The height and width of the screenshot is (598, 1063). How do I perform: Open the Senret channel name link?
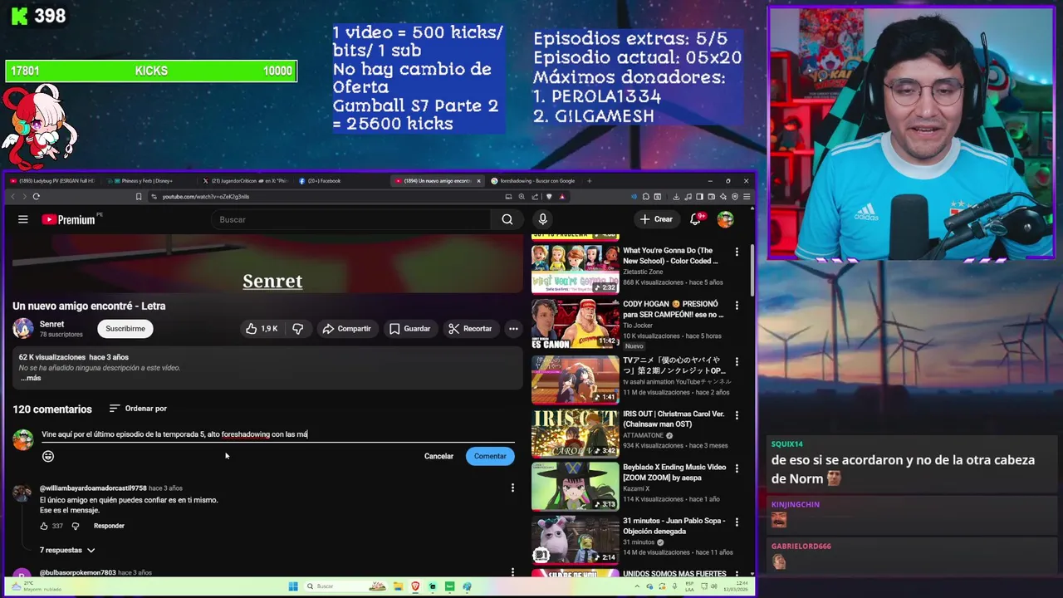51,324
